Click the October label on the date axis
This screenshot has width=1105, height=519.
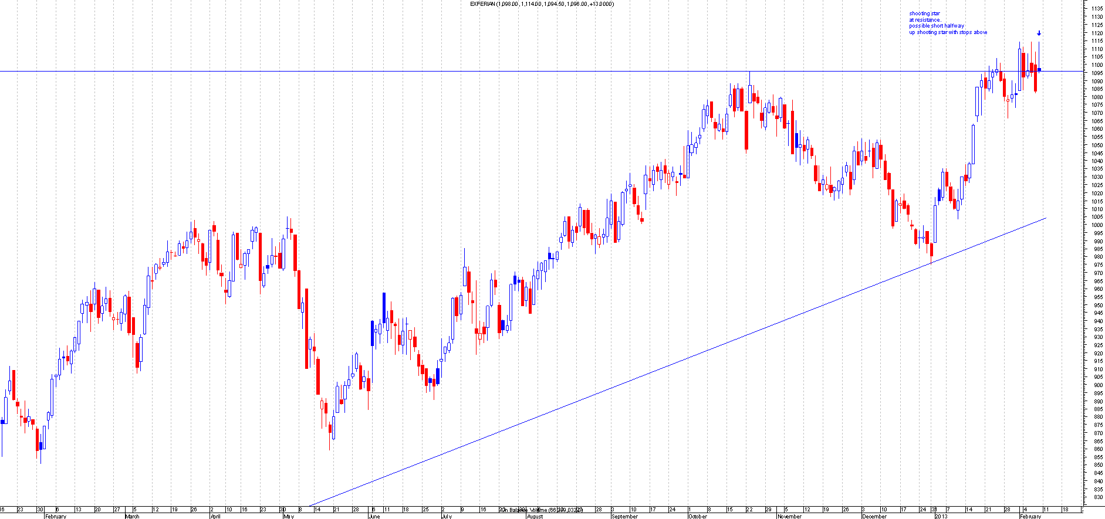(x=698, y=516)
